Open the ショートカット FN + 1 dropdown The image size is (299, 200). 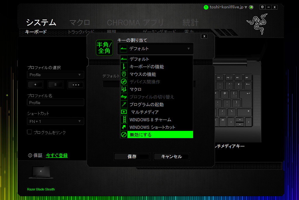pyautogui.click(x=55, y=121)
